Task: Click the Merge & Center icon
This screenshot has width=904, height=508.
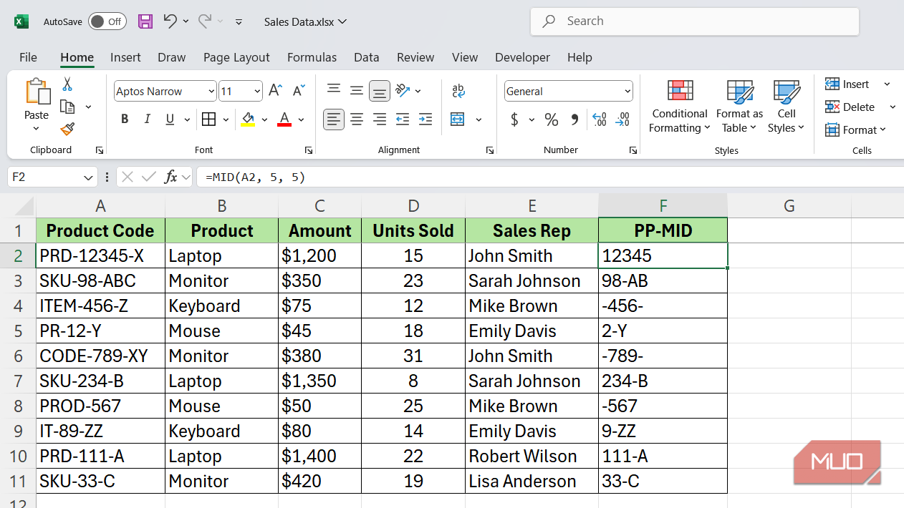Action: [458, 119]
